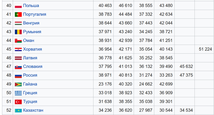Click the Russia flag icon
Screen dimensions: 214x115
(18, 75)
